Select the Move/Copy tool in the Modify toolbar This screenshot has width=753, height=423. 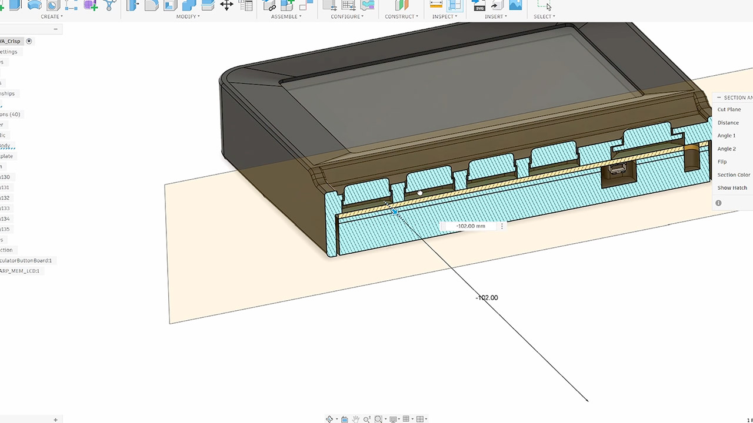click(x=226, y=5)
